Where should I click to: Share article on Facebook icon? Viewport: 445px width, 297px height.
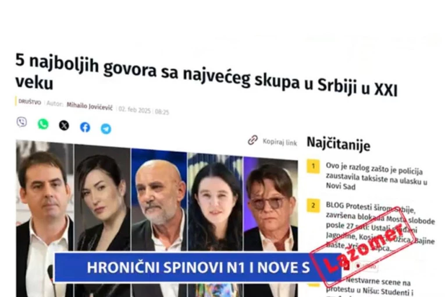click(x=85, y=127)
